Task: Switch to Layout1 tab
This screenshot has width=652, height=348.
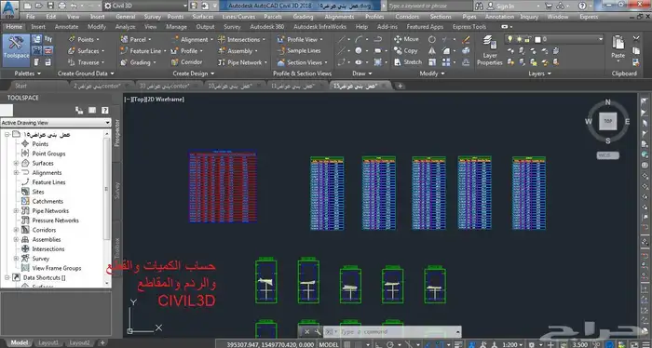Action: tap(48, 343)
